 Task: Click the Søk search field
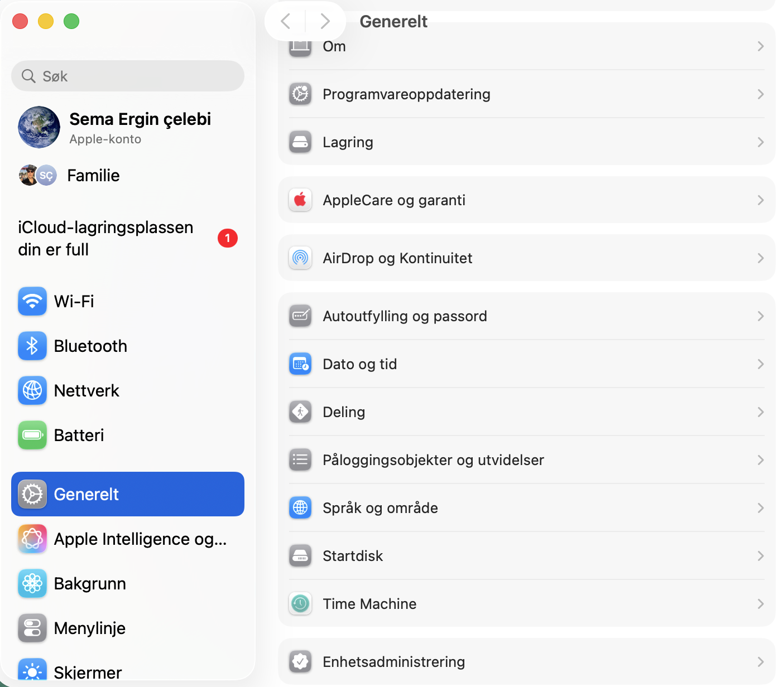click(128, 76)
